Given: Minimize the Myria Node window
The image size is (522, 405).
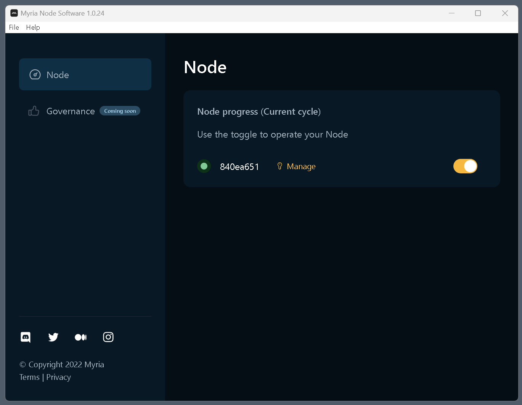Looking at the screenshot, I should point(452,13).
